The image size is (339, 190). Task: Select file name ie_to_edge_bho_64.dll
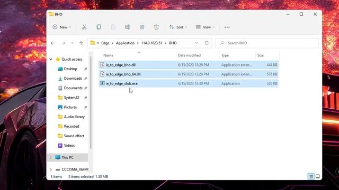point(123,74)
